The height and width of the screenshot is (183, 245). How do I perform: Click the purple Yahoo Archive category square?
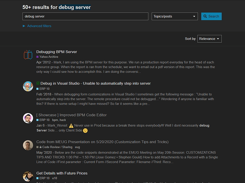(37, 57)
